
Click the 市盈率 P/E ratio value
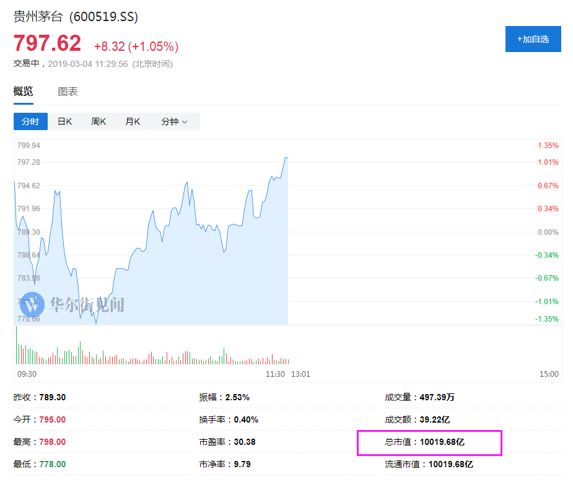pos(244,442)
